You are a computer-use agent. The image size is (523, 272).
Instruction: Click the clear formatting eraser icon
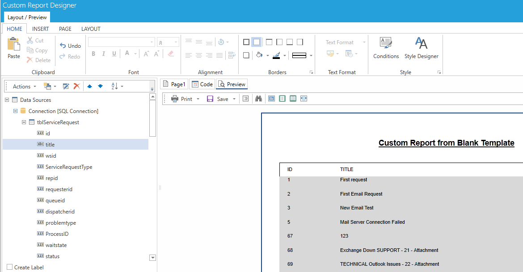(171, 53)
